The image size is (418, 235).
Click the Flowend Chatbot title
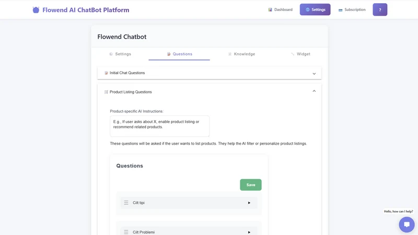[122, 37]
